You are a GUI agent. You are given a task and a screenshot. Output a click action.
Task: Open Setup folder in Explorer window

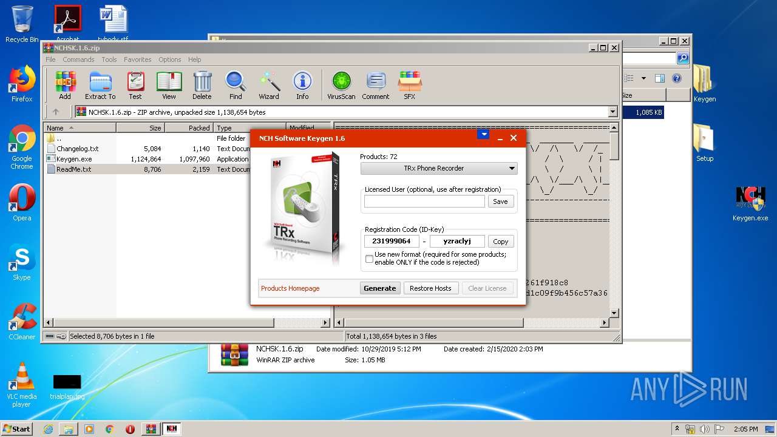coord(704,143)
